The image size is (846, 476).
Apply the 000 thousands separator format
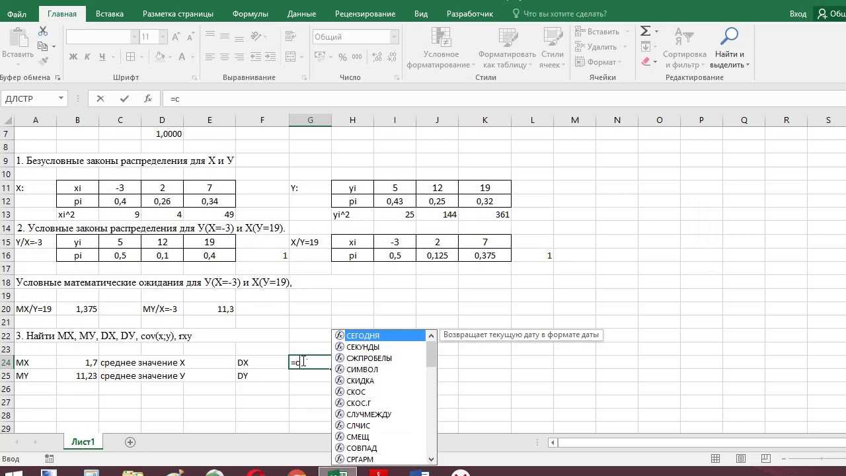[x=358, y=58]
